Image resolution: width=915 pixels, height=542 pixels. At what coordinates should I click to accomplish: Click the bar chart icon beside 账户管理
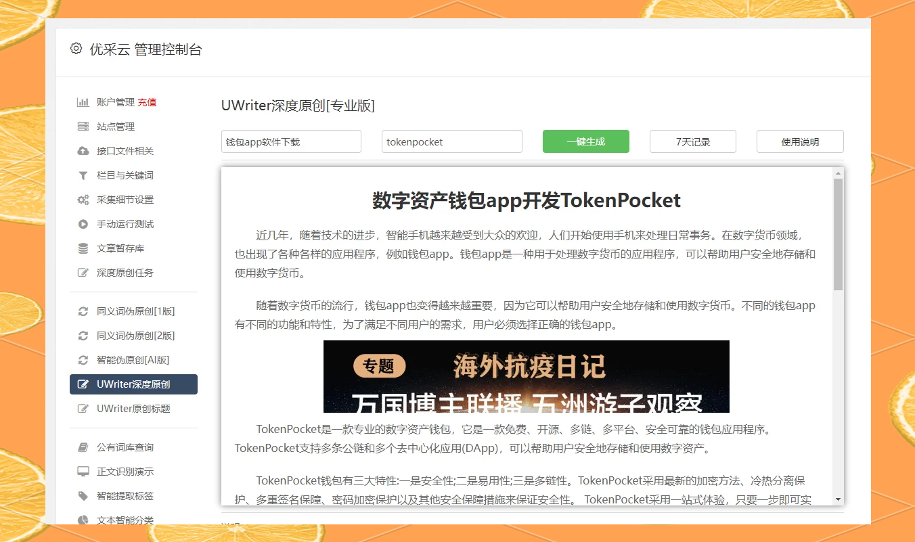tap(83, 102)
